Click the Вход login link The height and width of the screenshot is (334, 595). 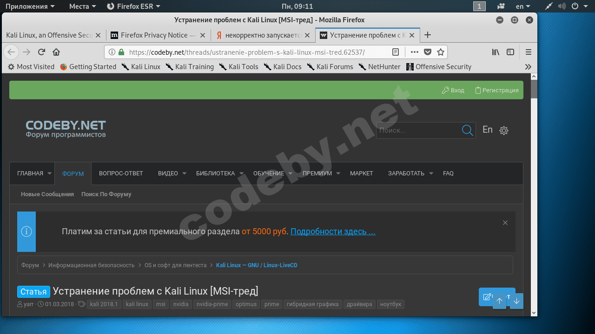pyautogui.click(x=453, y=90)
